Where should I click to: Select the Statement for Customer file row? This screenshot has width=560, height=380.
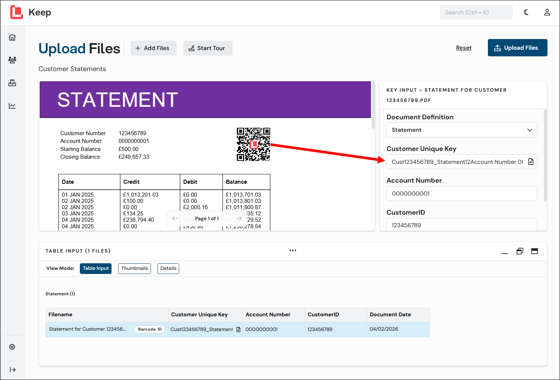[238, 330]
